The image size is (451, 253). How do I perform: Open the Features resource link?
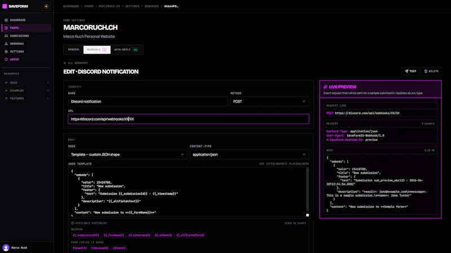click(x=26, y=98)
